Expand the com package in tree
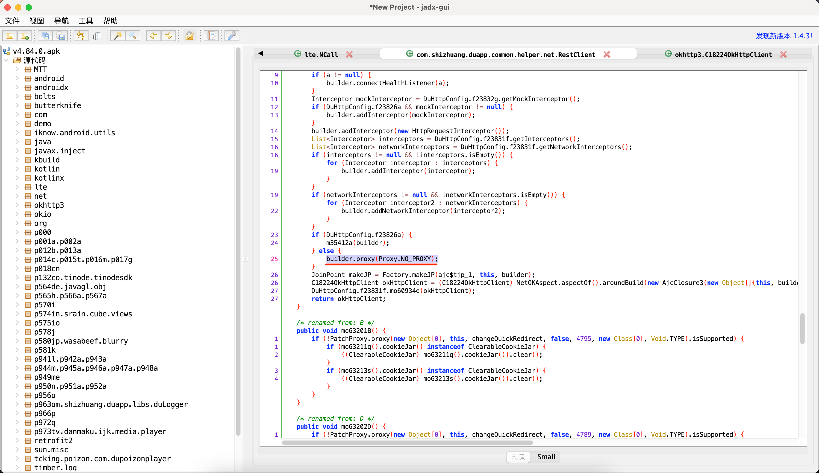 tap(17, 115)
